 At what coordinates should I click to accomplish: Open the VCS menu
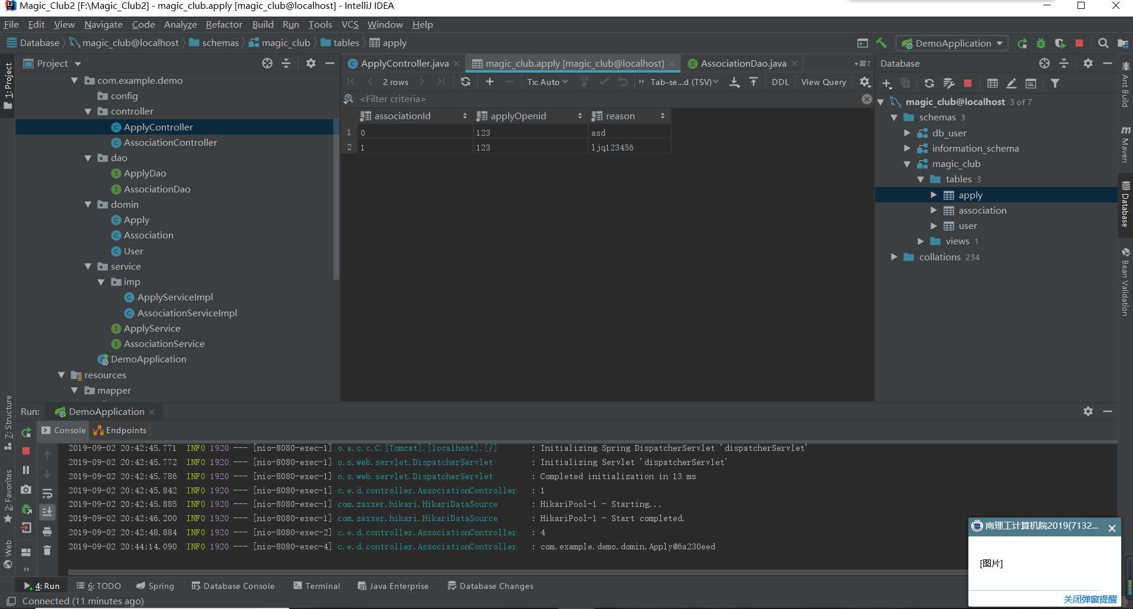click(350, 24)
